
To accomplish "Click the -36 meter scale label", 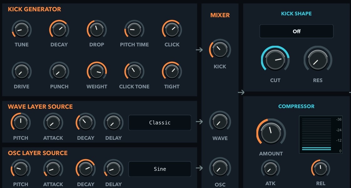I will point(339,119).
